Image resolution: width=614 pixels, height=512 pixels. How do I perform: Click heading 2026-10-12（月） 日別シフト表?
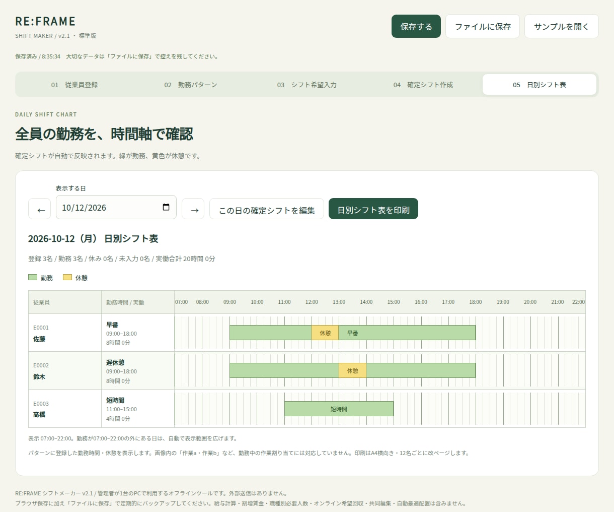[93, 238]
